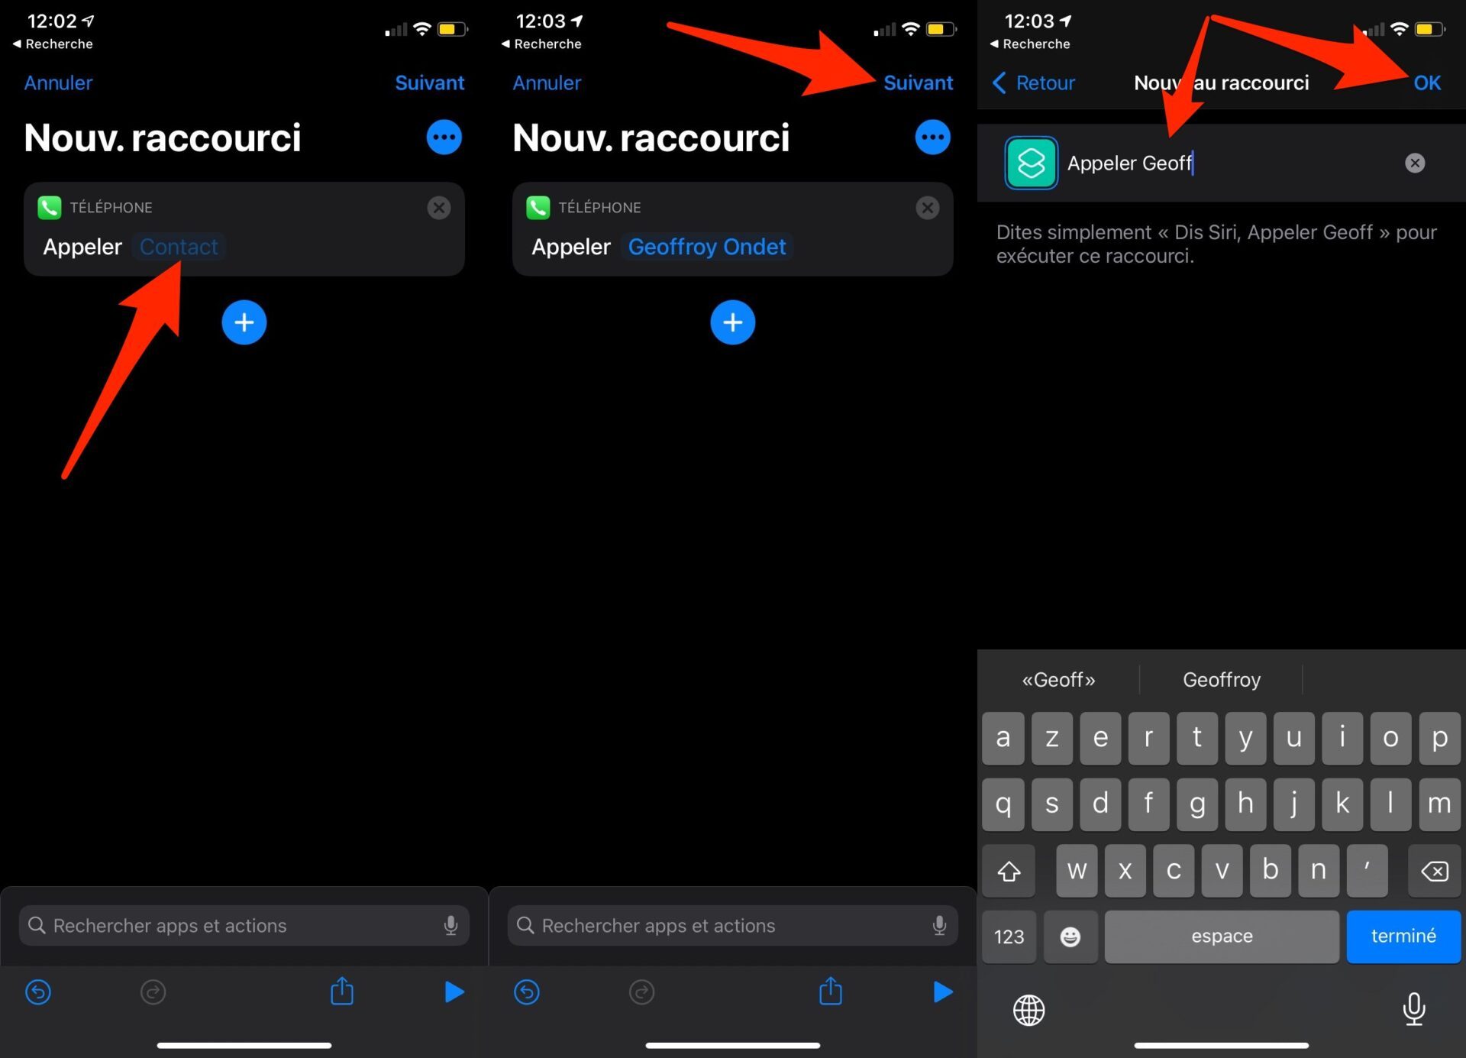Image resolution: width=1466 pixels, height=1058 pixels.
Task: Tap search apps and actions field, middle screen
Action: click(733, 925)
